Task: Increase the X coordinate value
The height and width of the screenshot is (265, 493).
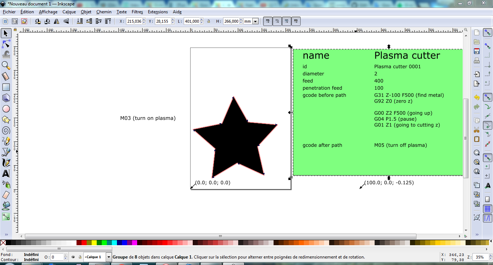Action: click(144, 20)
